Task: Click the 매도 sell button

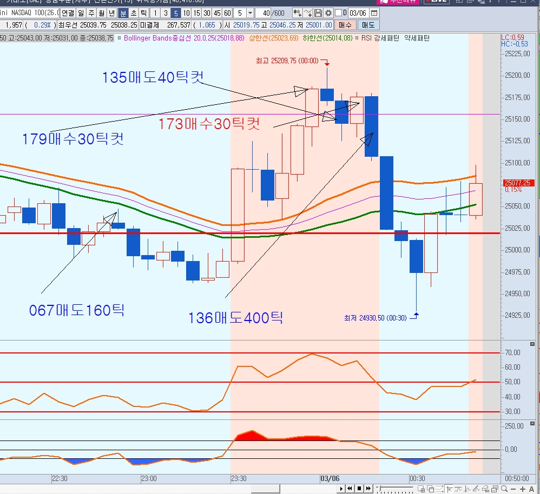Action: [368, 25]
